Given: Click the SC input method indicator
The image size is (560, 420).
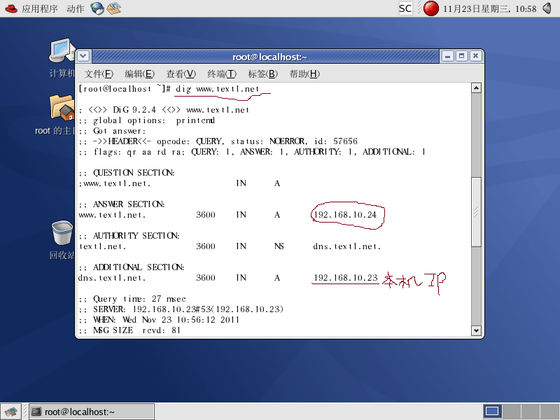Looking at the screenshot, I should (405, 8).
